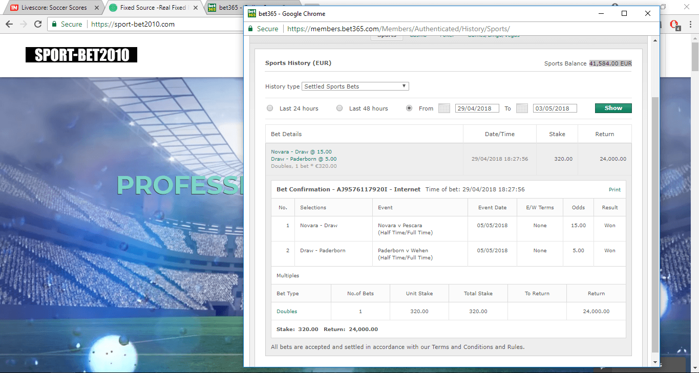
Task: Click the scroll down arrow in the bet365 popup
Action: 655,362
